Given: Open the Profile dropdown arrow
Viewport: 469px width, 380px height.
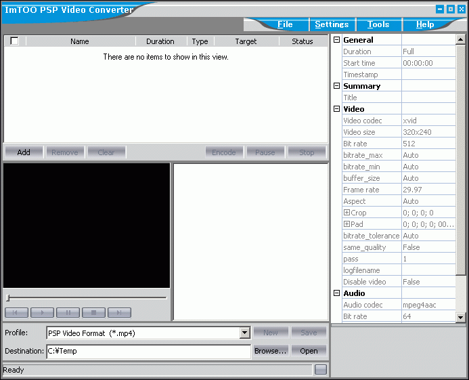Looking at the screenshot, I should 245,333.
